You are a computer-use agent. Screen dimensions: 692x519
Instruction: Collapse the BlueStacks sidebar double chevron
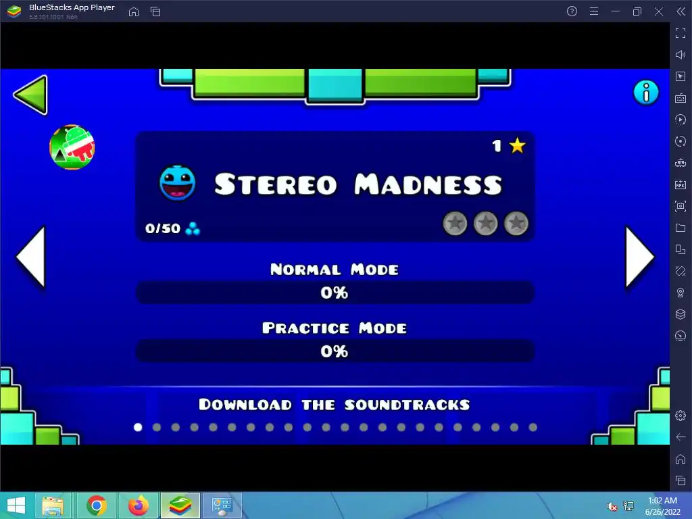click(x=681, y=11)
